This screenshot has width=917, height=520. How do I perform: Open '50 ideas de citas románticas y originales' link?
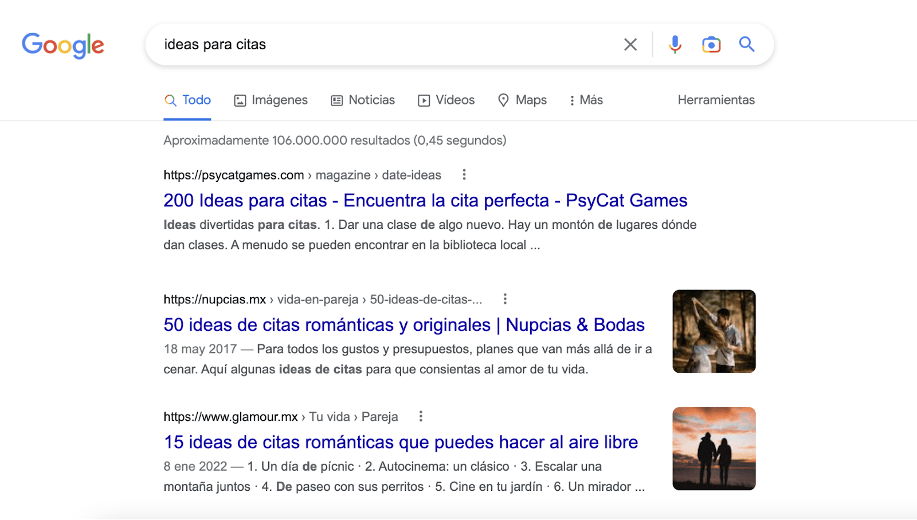pos(404,325)
